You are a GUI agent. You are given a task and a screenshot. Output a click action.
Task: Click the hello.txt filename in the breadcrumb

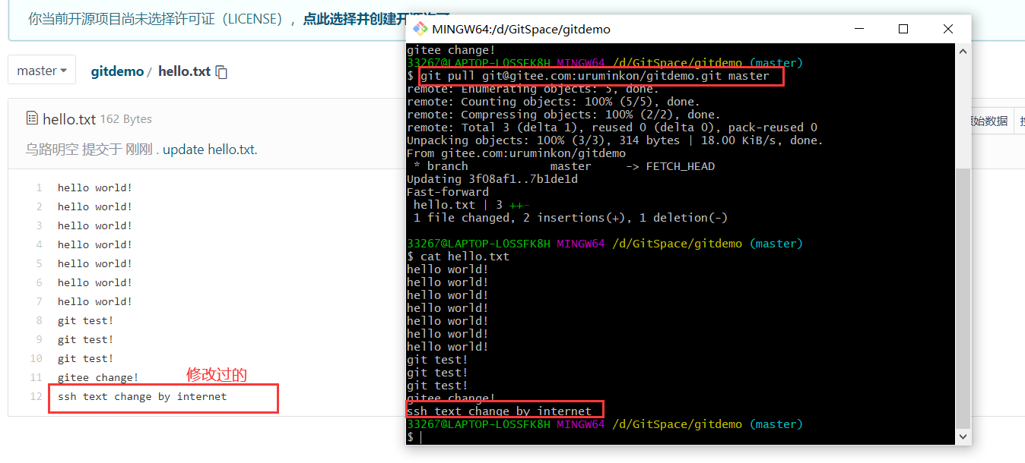184,71
